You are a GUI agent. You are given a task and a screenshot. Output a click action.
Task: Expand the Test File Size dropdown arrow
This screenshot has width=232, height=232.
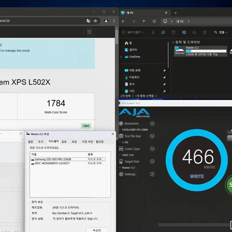[152, 136]
